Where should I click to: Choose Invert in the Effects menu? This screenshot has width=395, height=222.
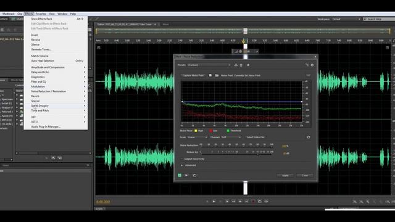tap(56, 35)
